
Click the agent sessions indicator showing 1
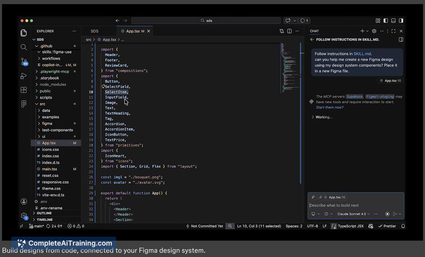(304, 21)
